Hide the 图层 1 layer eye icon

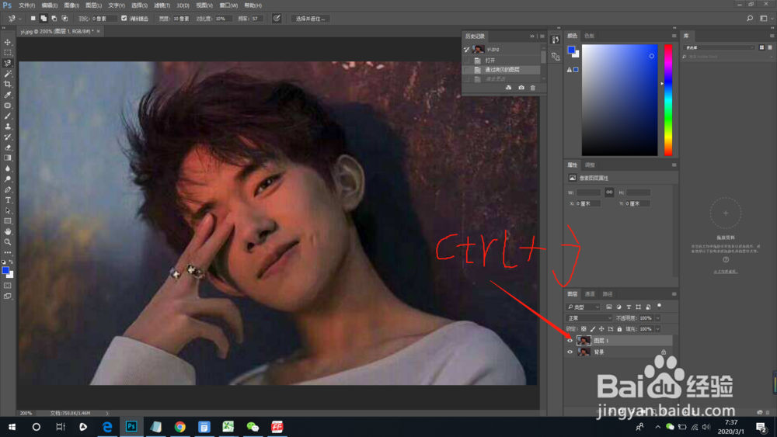[x=570, y=341]
